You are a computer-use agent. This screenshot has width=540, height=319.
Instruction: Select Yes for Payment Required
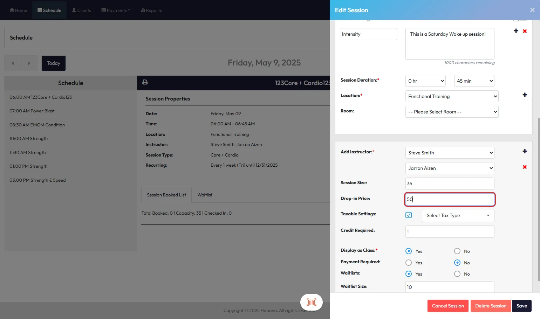409,263
